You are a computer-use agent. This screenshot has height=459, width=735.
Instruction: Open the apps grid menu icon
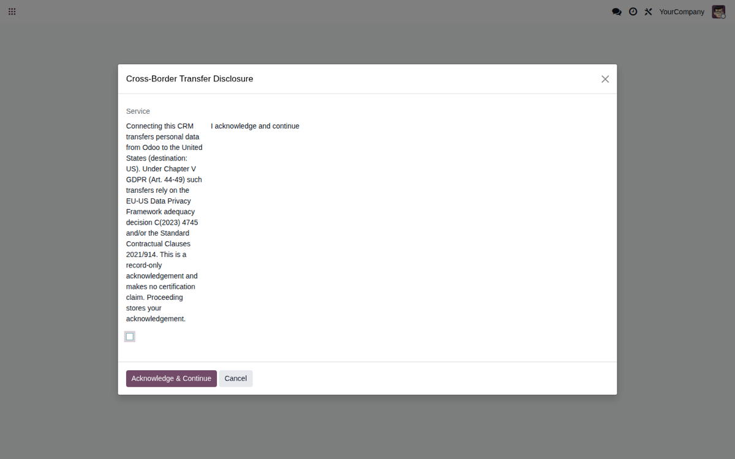click(12, 12)
